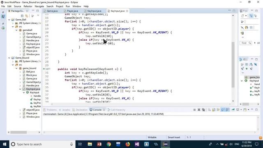The image size is (263, 148).
Task: Minimize the editor area
Action: (229, 11)
